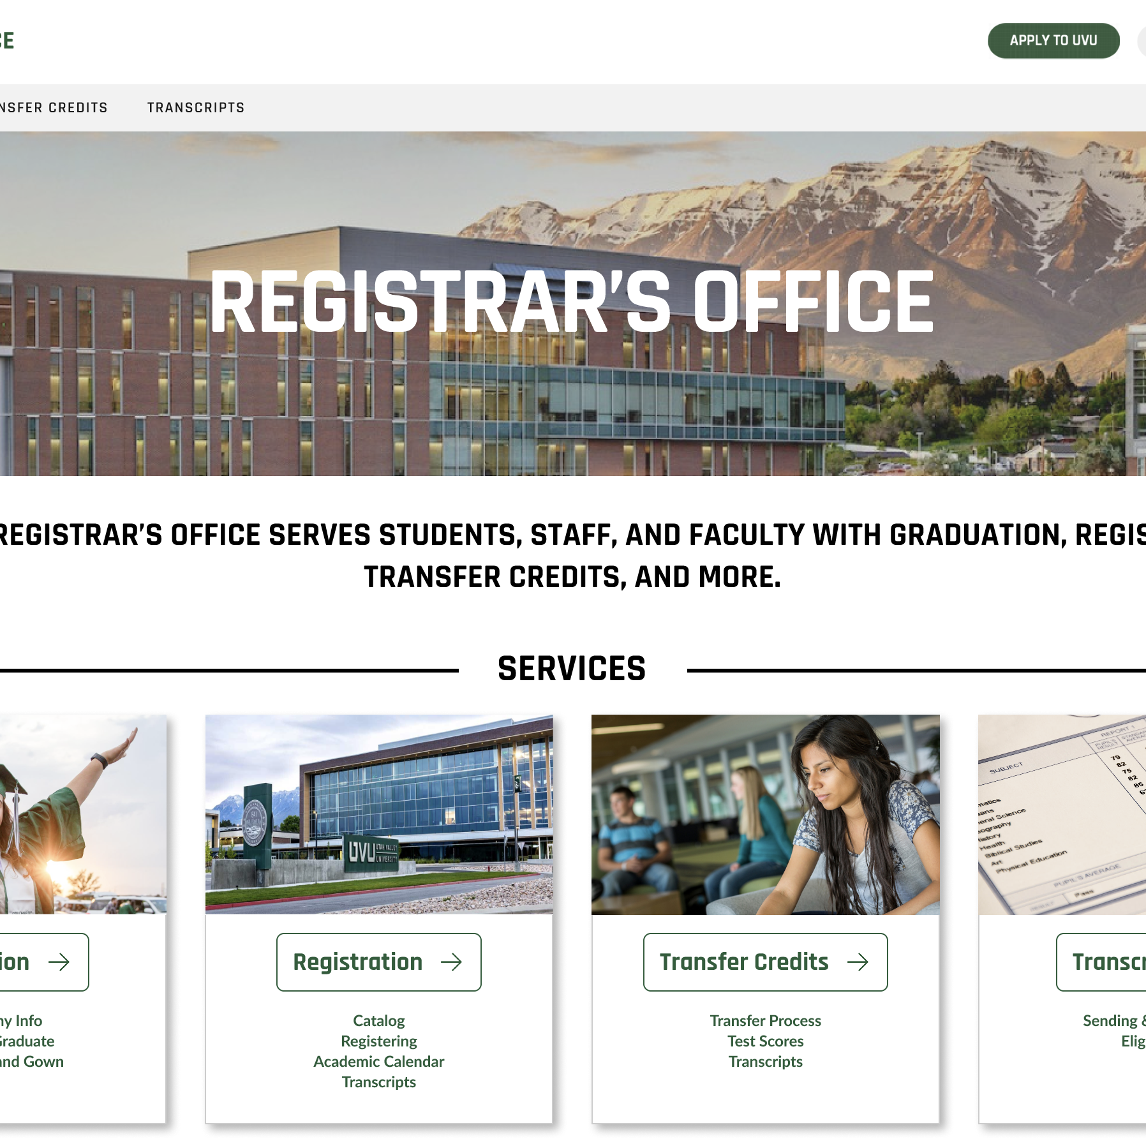The width and height of the screenshot is (1146, 1146).
Task: Click the Apply to UVU button
Action: click(1053, 41)
